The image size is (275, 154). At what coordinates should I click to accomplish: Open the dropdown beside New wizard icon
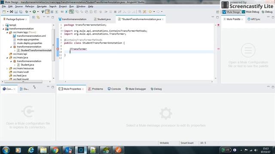point(8,12)
